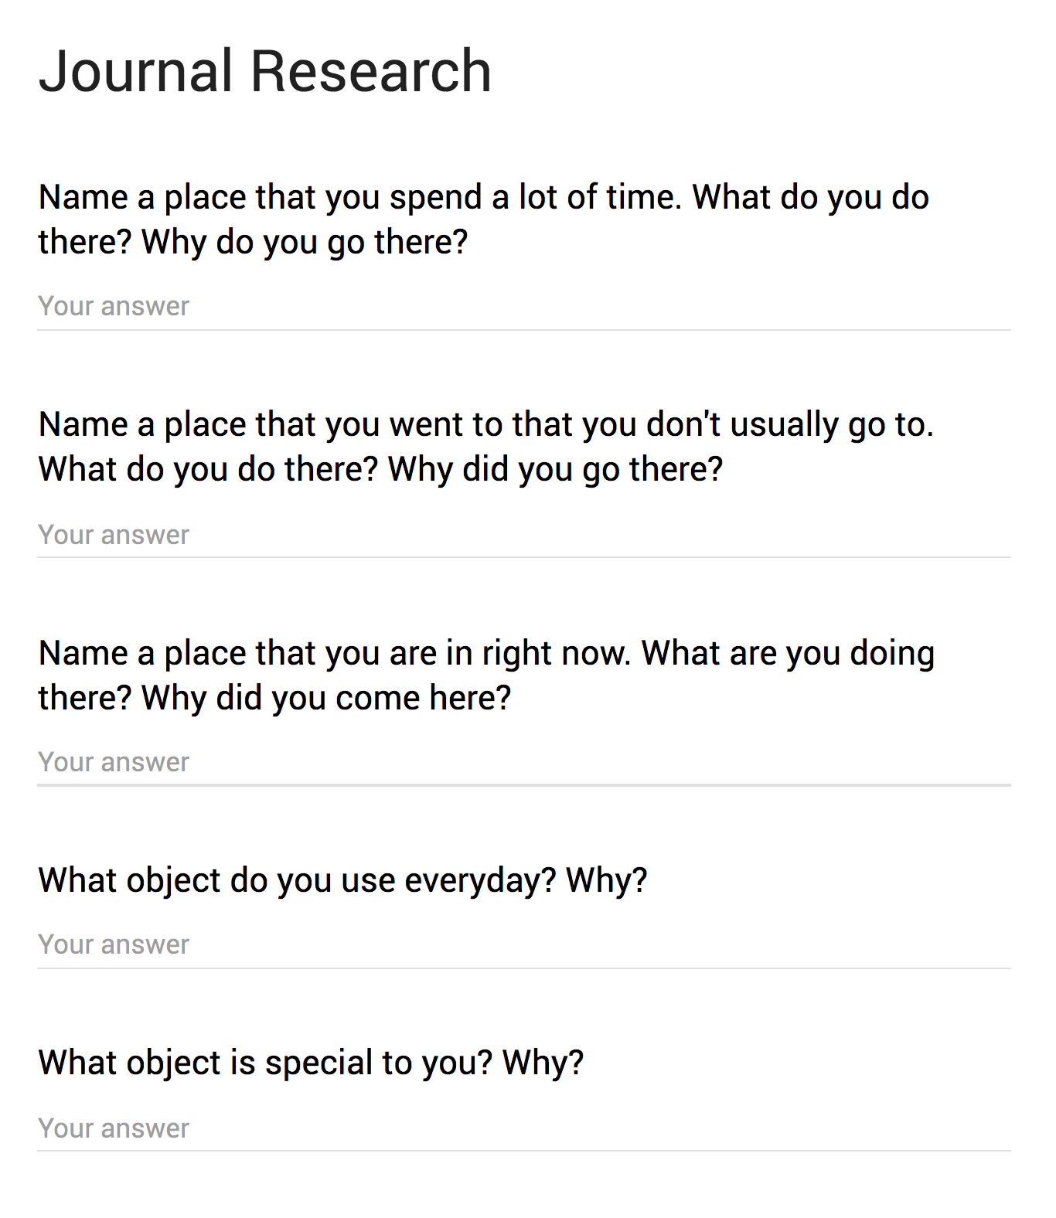
Task: Click the "Why do you go there?" text
Action: pyautogui.click(x=305, y=243)
